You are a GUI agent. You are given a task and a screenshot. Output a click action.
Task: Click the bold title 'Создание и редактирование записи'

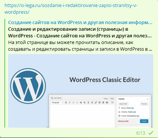click(x=80, y=33)
